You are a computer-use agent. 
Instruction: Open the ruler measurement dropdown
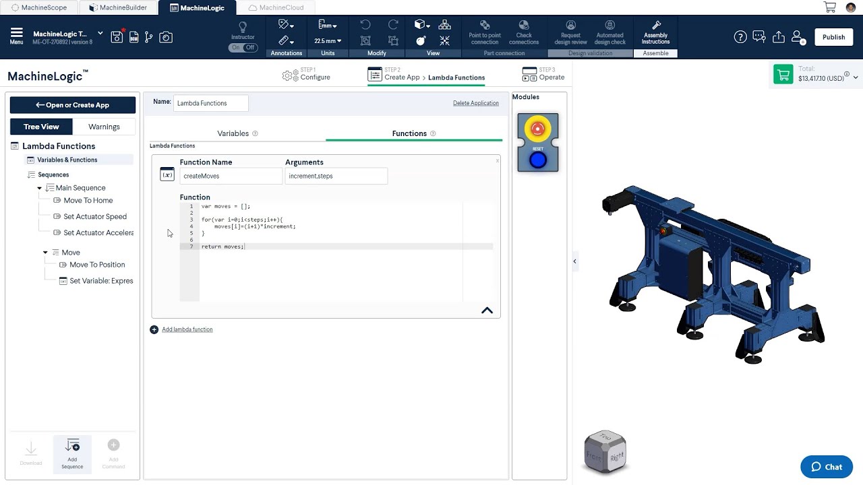287,41
